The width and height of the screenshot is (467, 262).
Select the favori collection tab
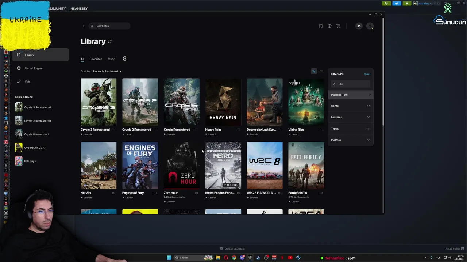click(x=112, y=59)
